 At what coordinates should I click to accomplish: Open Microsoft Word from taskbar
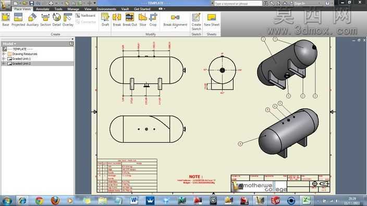click(x=134, y=201)
